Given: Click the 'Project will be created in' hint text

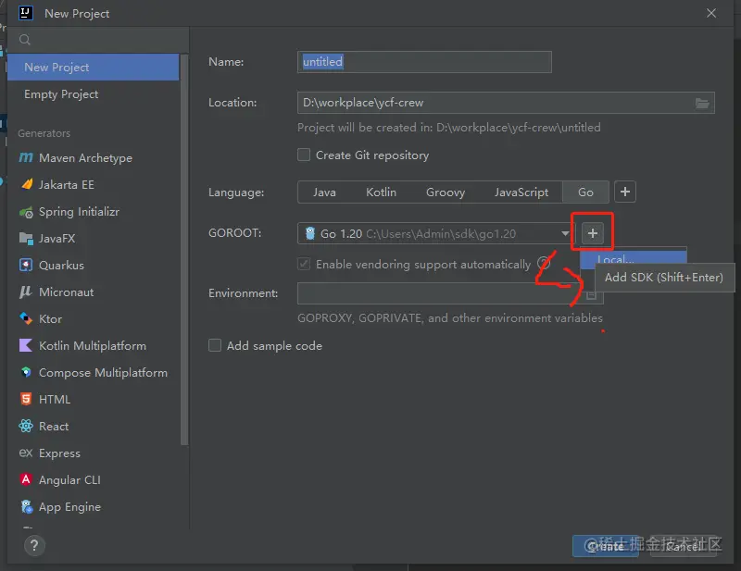Looking at the screenshot, I should tap(449, 128).
